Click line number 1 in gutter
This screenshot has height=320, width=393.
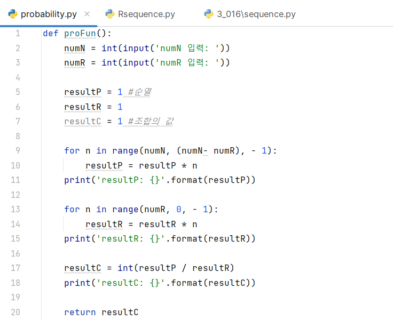(18, 33)
